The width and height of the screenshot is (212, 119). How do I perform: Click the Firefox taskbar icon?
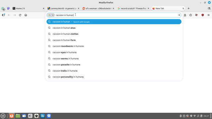(12, 116)
